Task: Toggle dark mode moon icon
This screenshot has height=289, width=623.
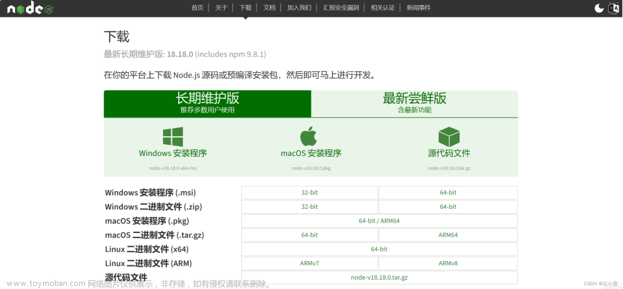Action: 599,8
